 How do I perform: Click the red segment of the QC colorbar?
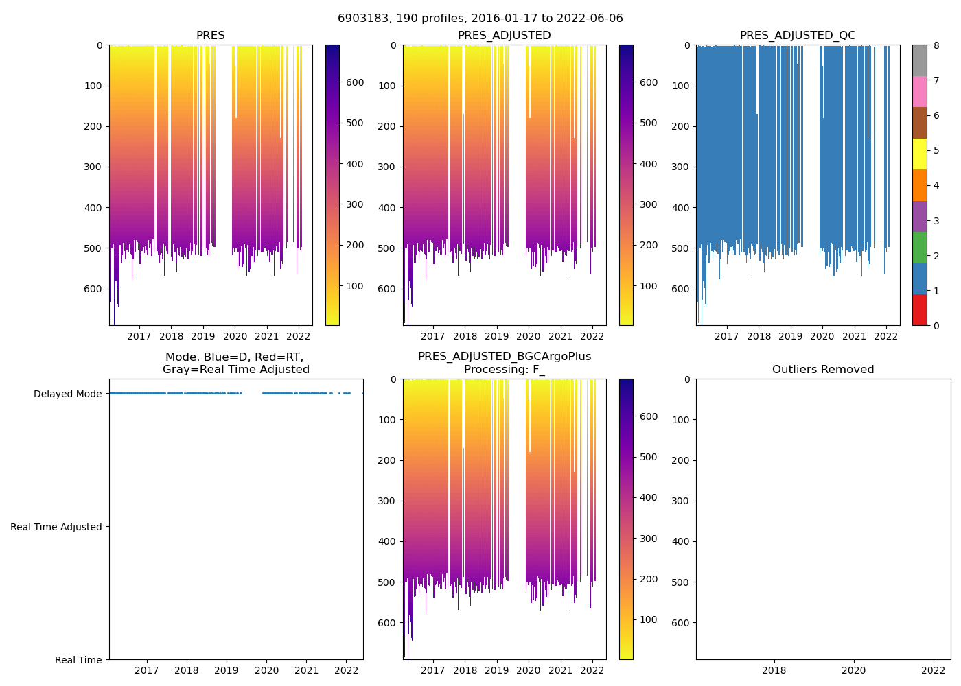tap(919, 310)
